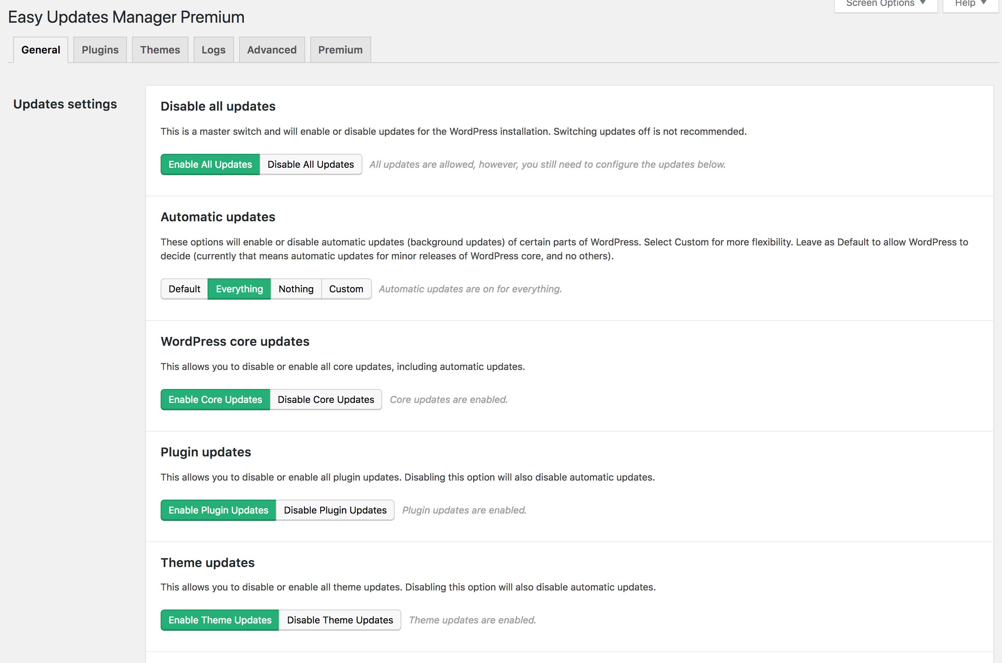Open the Premium tab
This screenshot has width=1002, height=663.
(x=340, y=49)
